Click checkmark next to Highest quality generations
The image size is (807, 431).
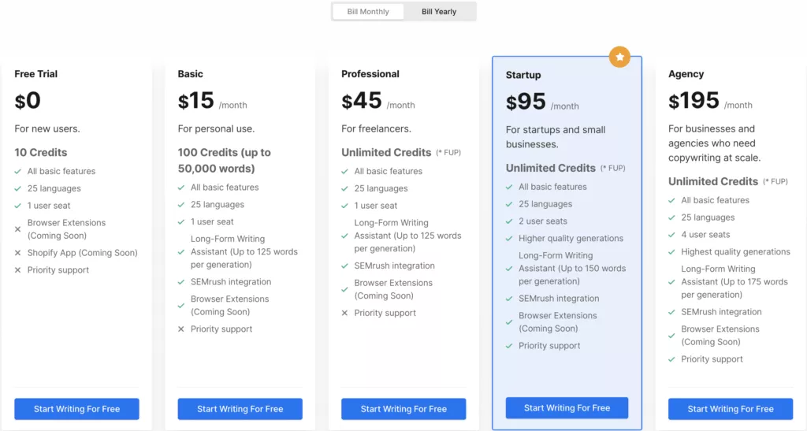click(x=671, y=252)
